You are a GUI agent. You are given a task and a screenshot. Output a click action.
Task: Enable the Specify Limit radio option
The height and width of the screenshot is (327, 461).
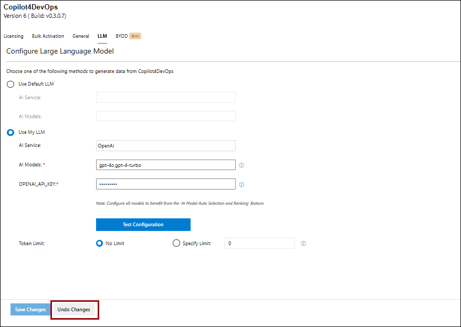pyautogui.click(x=176, y=244)
